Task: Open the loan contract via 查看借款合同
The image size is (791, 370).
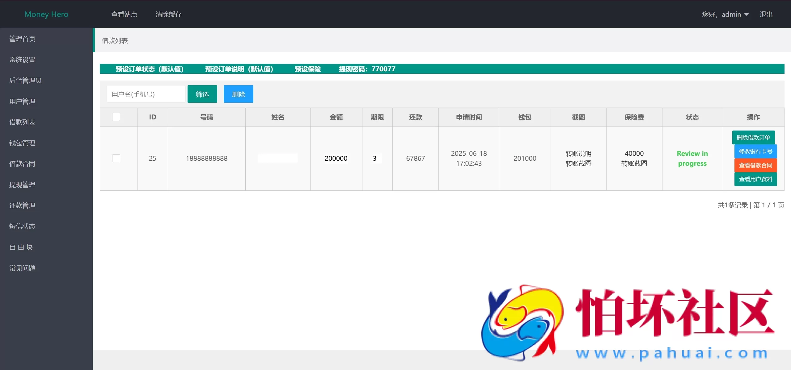Action: tap(756, 165)
